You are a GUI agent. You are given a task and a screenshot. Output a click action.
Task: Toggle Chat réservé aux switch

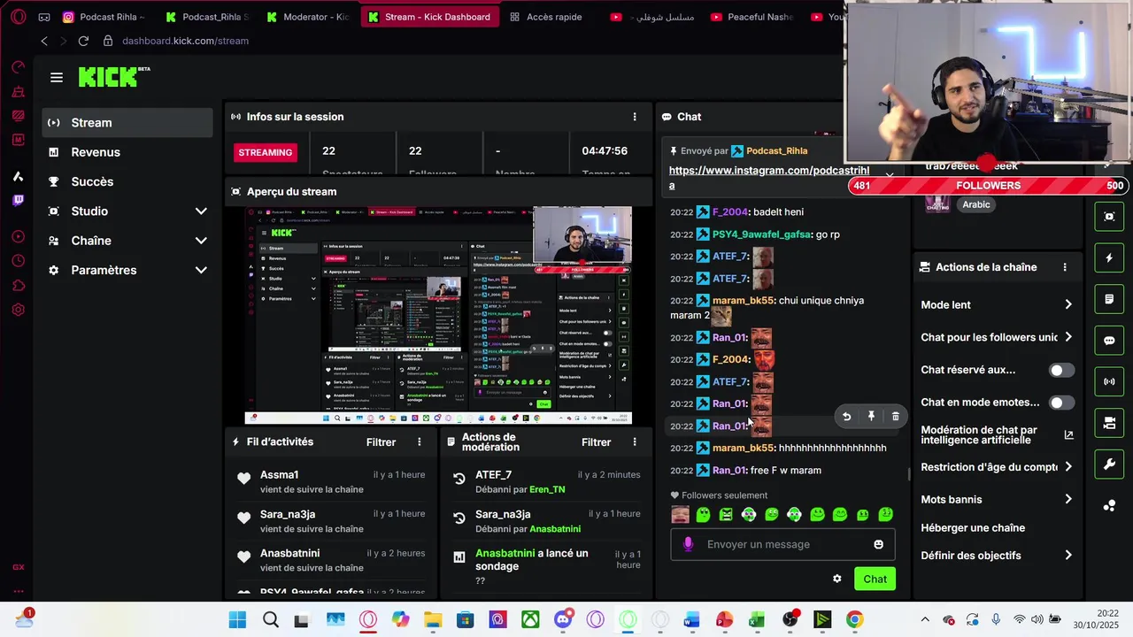1061,370
